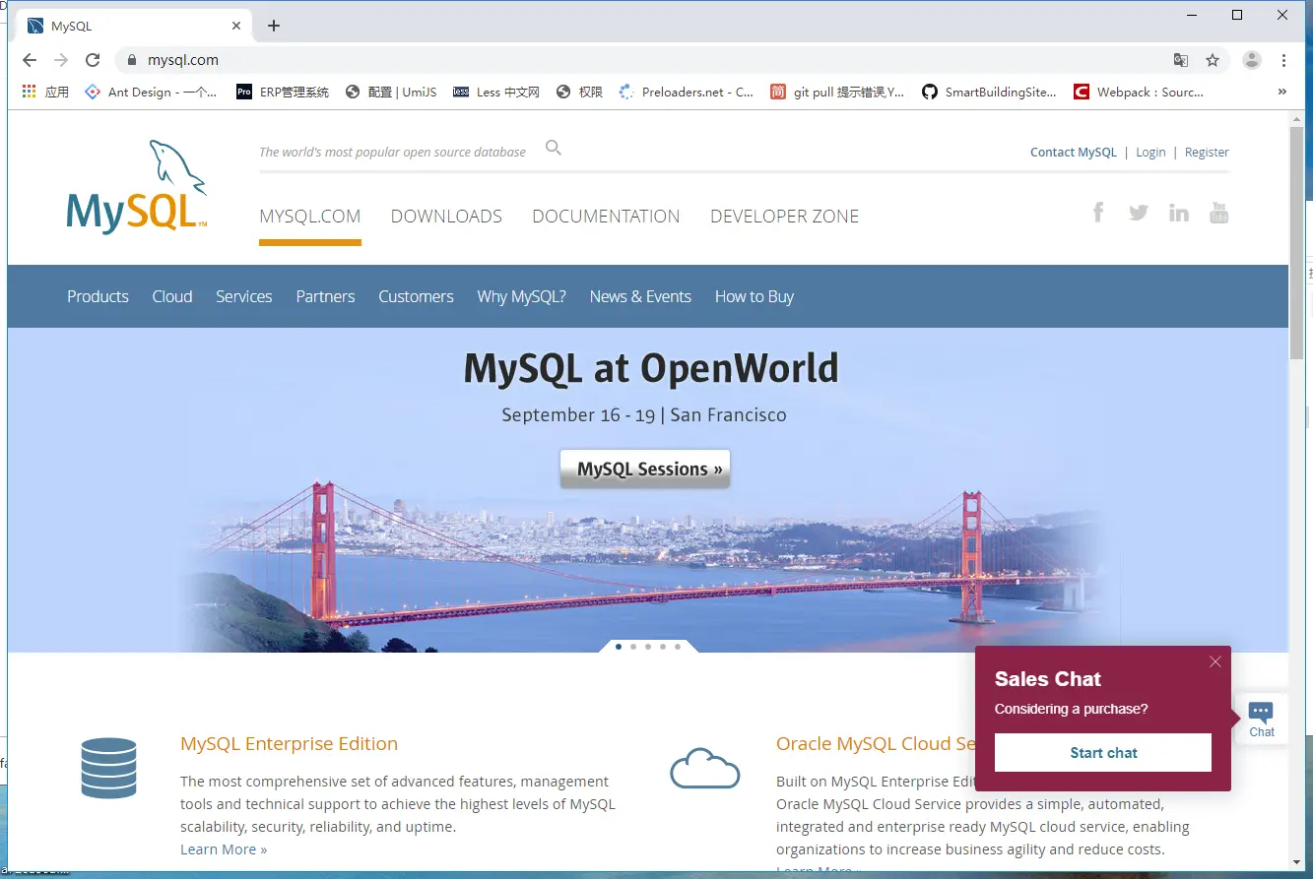Open the Customers menu
The image size is (1313, 879).
pos(416,296)
